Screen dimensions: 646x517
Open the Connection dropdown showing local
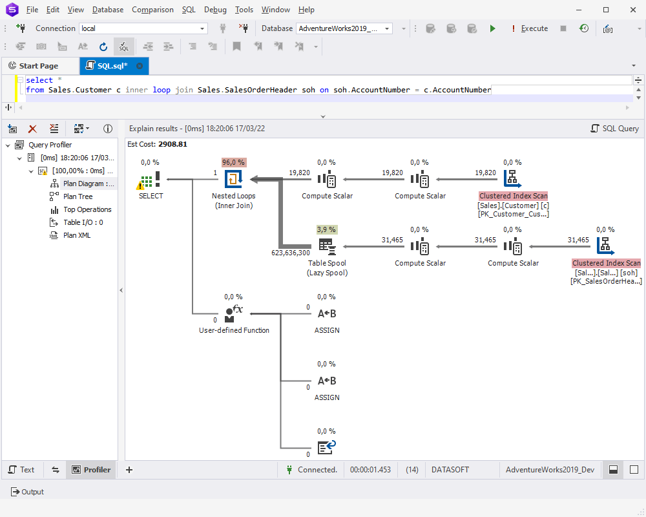pos(202,28)
